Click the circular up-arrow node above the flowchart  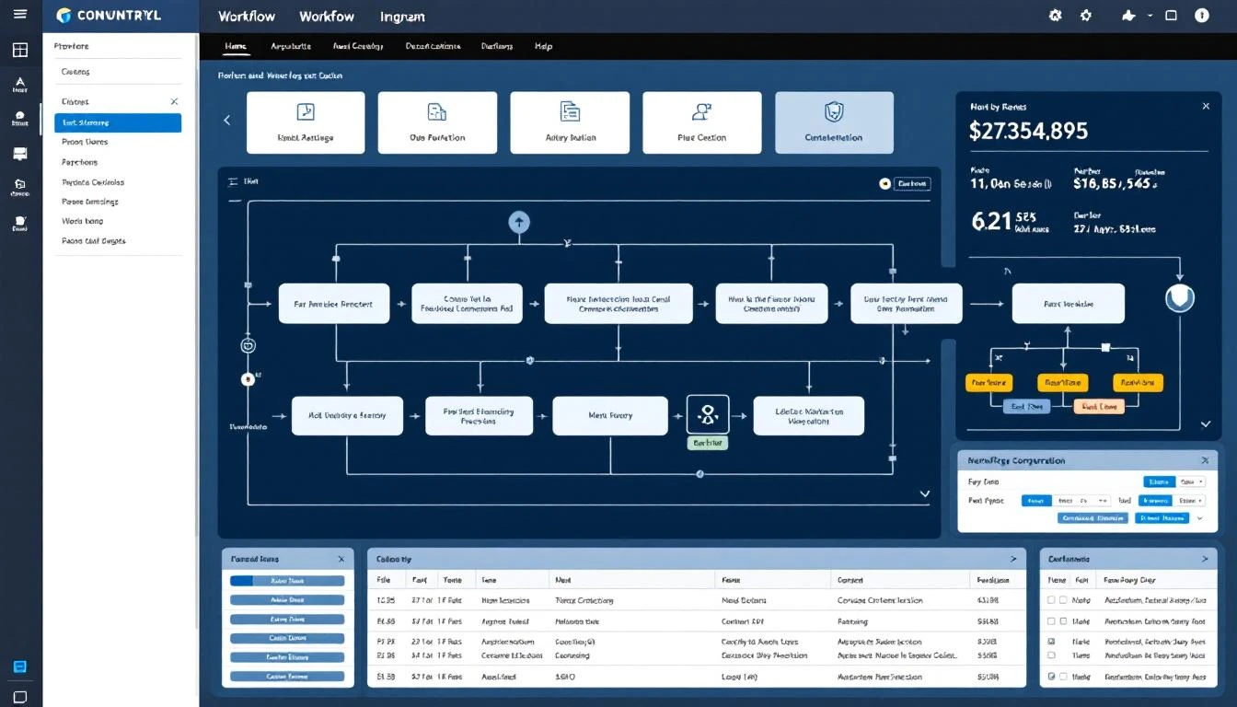click(x=518, y=222)
